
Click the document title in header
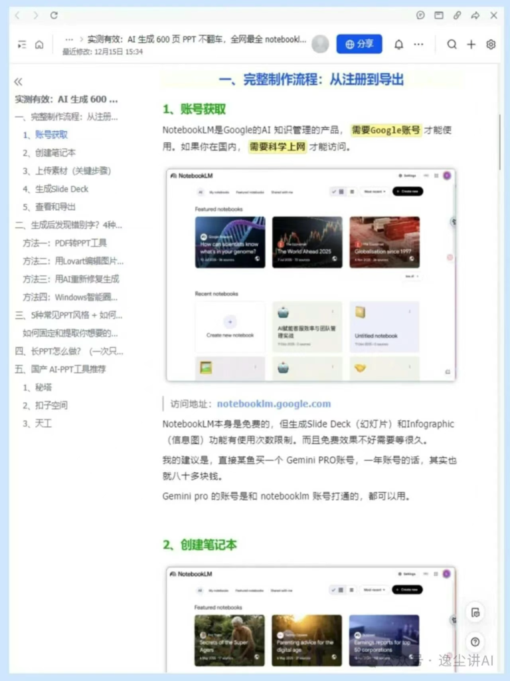pos(197,39)
